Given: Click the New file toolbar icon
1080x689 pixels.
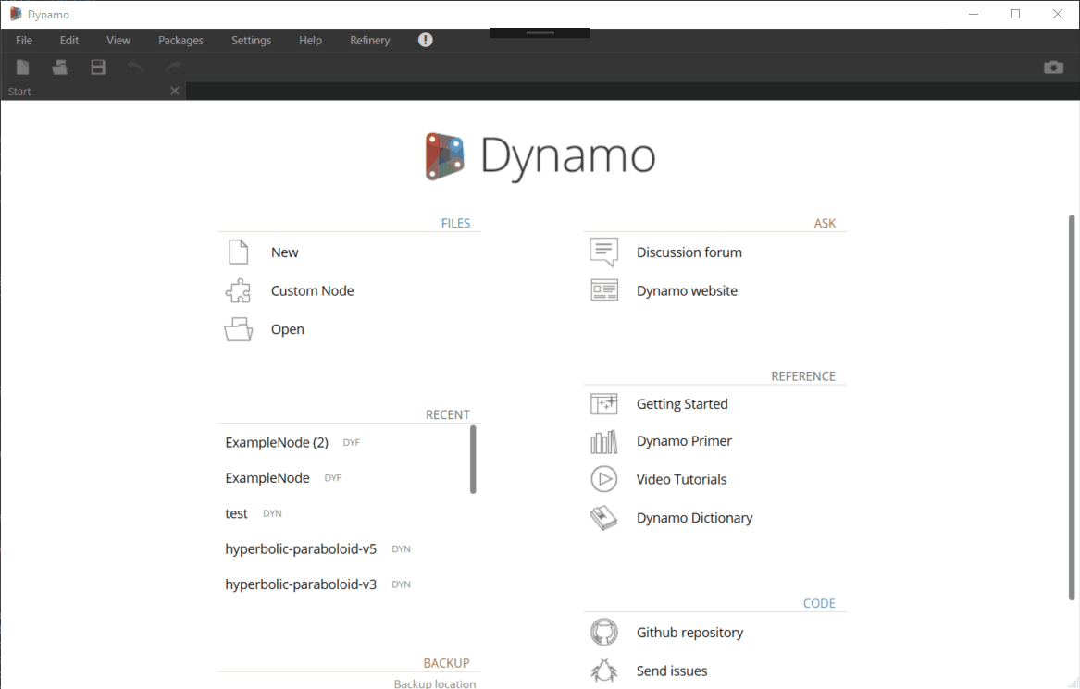Looking at the screenshot, I should [23, 67].
